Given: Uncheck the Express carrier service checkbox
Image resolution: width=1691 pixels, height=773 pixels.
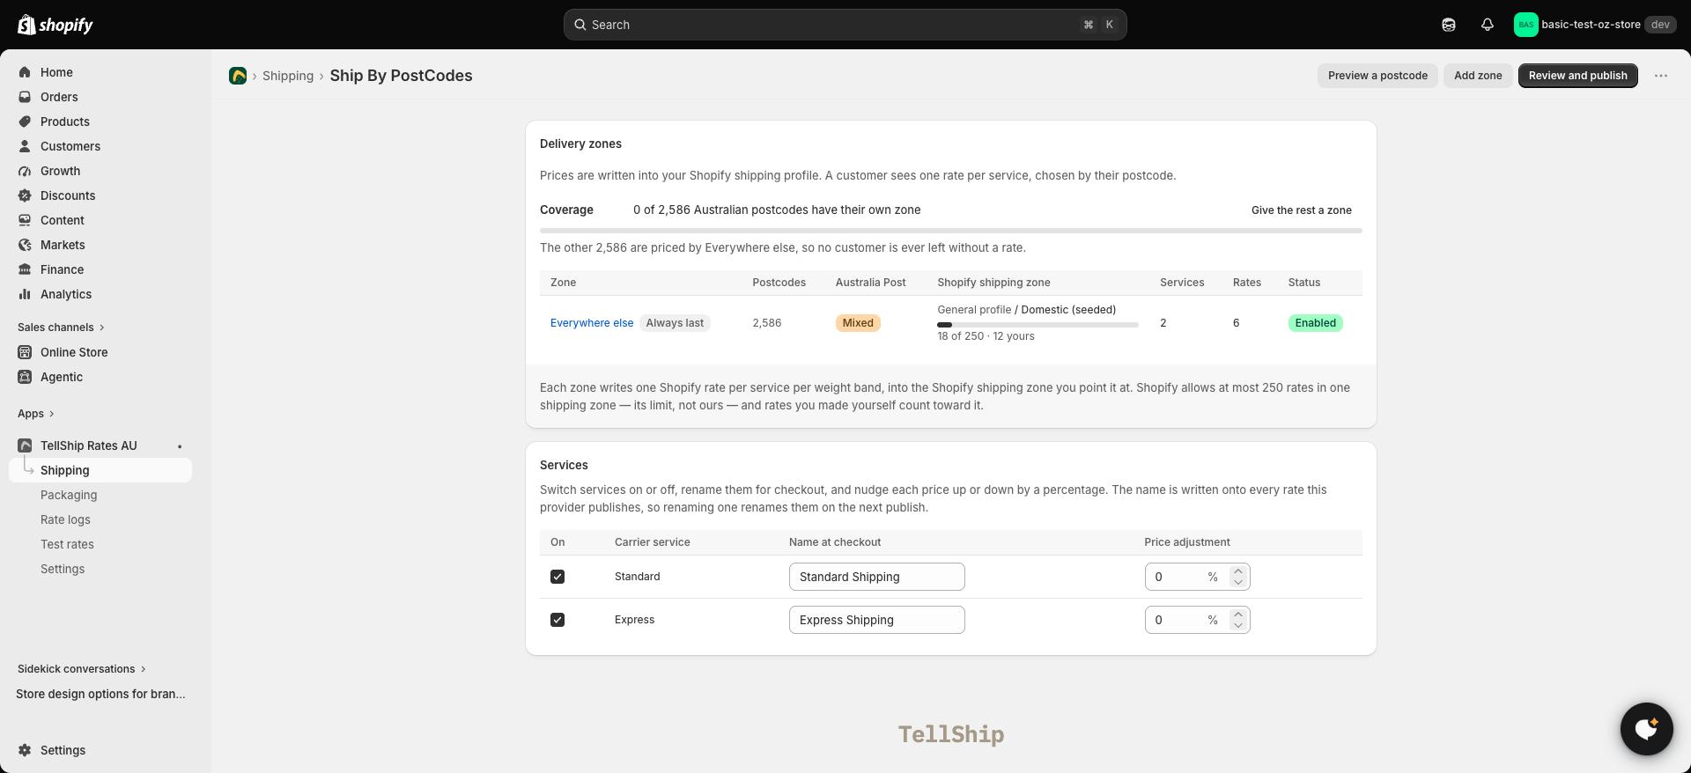Looking at the screenshot, I should coord(558,620).
